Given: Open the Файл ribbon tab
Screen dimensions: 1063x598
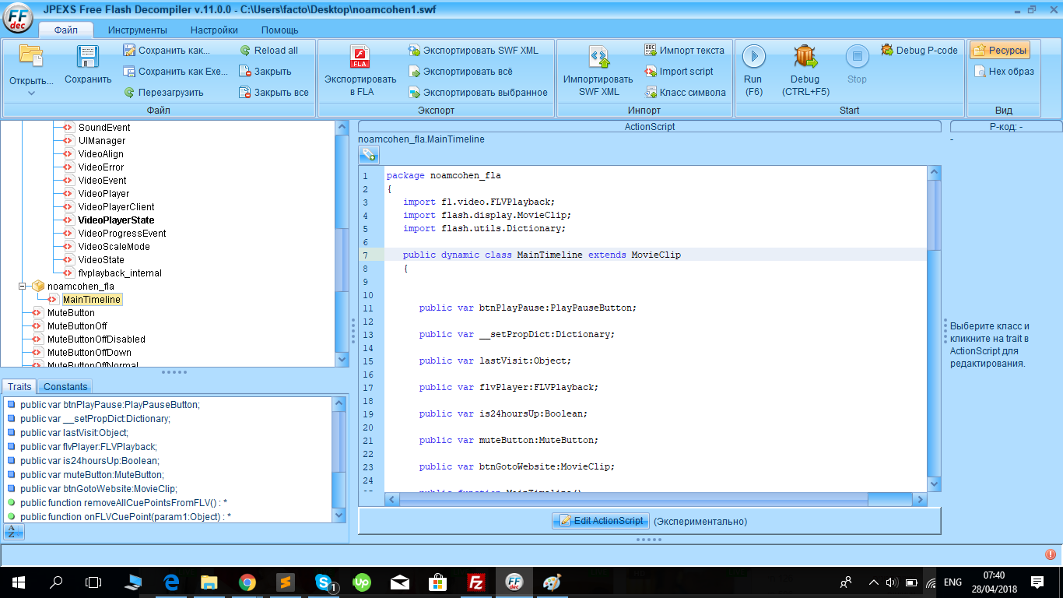Looking at the screenshot, I should click(x=65, y=30).
